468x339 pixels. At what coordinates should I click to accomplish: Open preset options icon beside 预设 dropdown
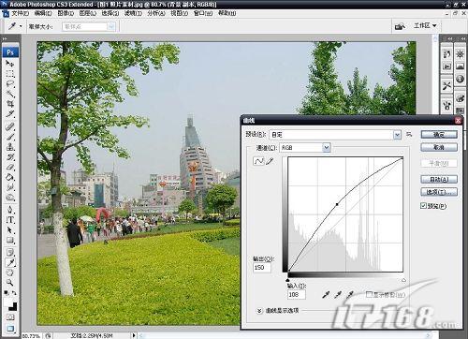[409, 135]
